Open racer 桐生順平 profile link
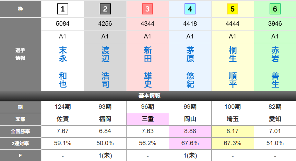The height and width of the screenshot is (161, 296). pyautogui.click(x=233, y=67)
